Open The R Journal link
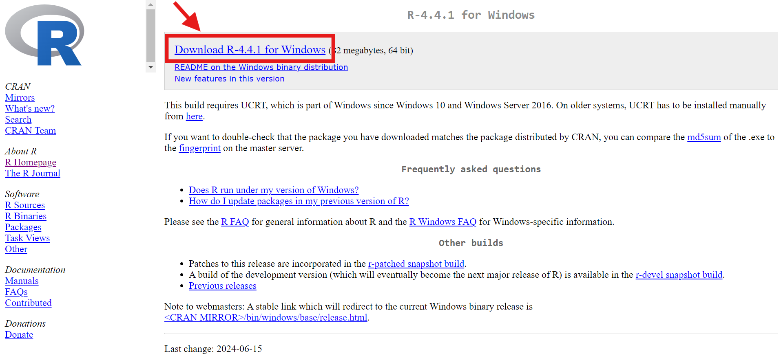Screen dimensions: 781x356 pos(33,174)
